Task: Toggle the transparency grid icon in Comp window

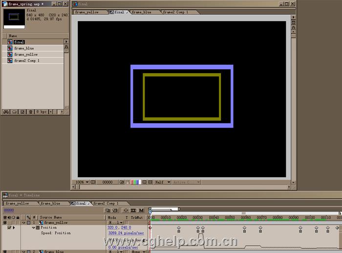Action: pyautogui.click(x=150, y=182)
